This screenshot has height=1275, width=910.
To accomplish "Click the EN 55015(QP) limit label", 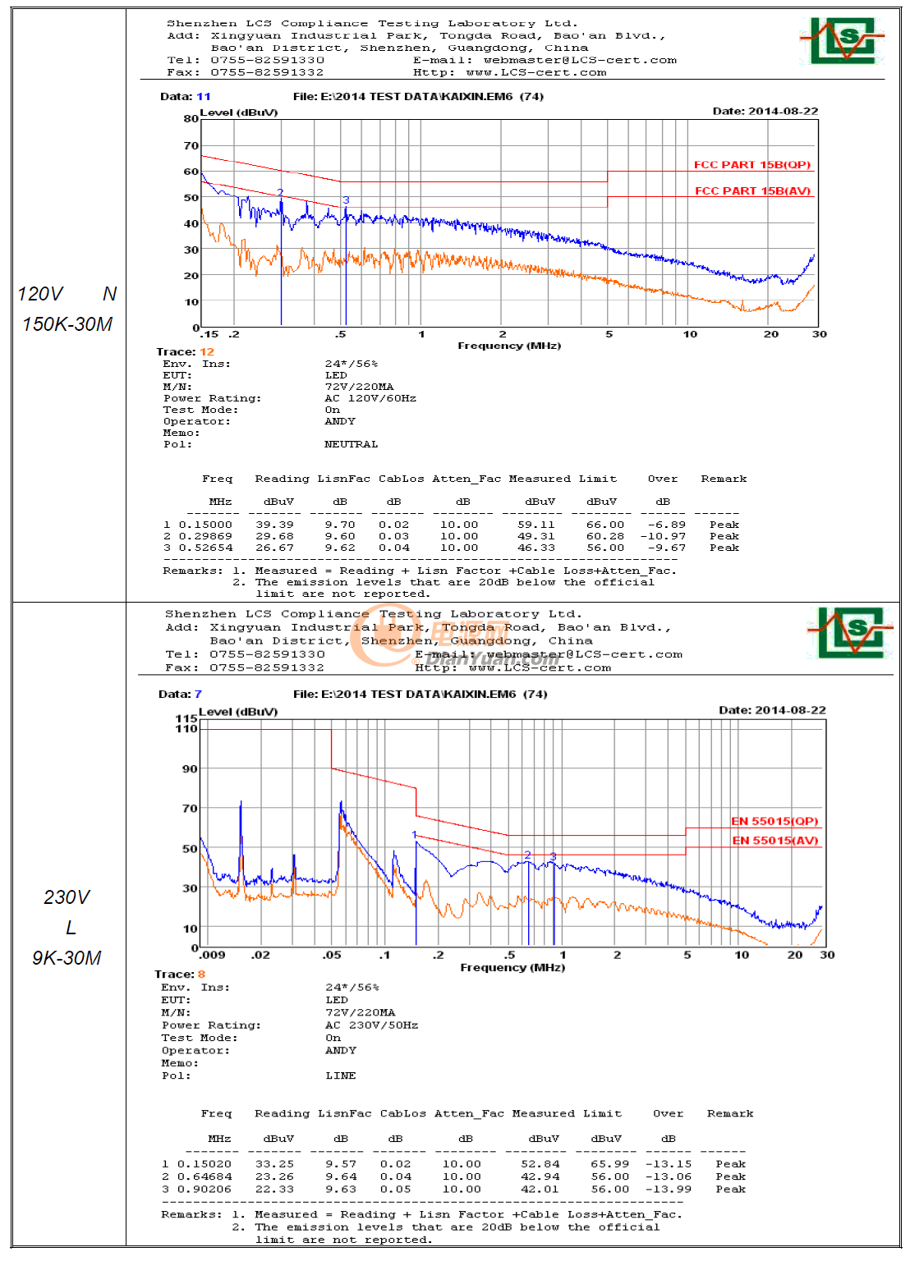I will coord(774,821).
